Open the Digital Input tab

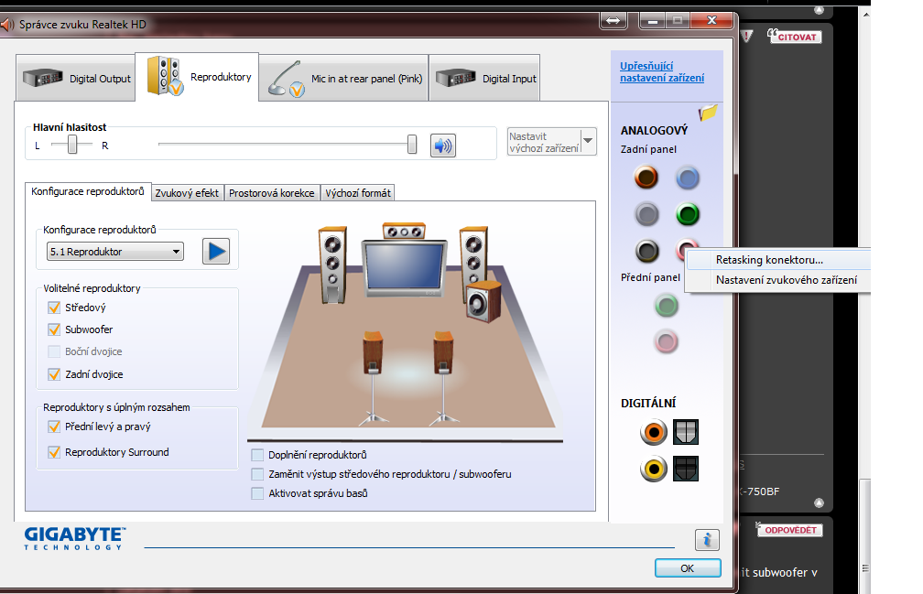(x=485, y=78)
